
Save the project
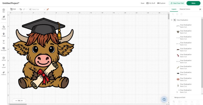pos(142,3)
